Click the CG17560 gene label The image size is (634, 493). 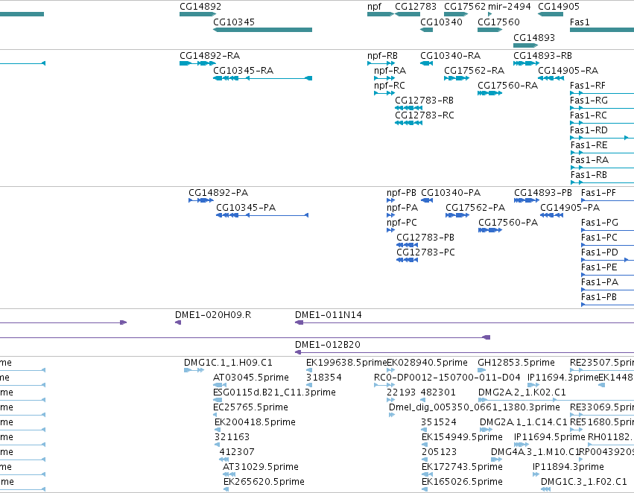498,22
